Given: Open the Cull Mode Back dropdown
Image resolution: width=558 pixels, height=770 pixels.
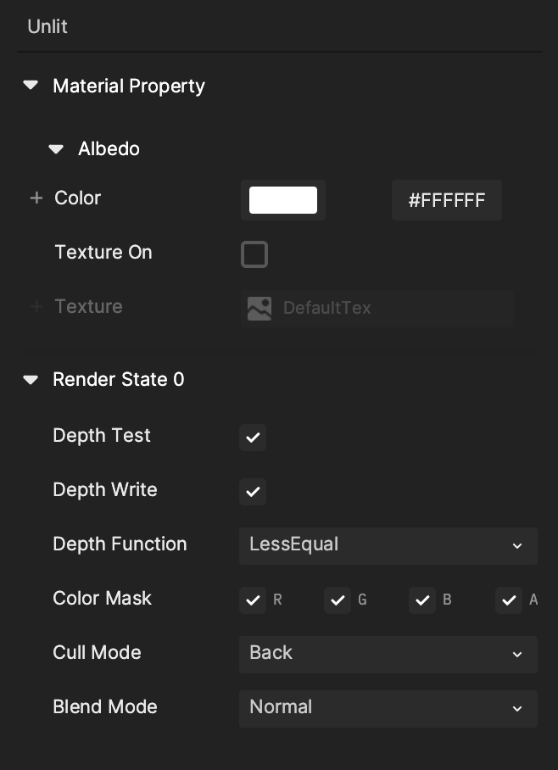Looking at the screenshot, I should point(388,654).
